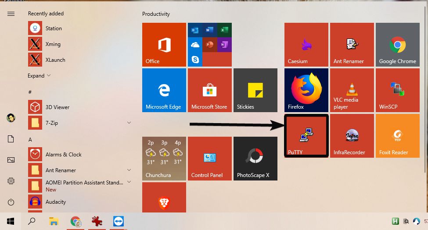Open Skype in the Office folder tile

(195, 60)
